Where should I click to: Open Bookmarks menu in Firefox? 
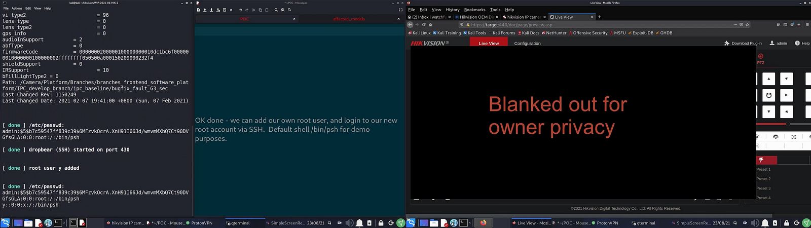tap(474, 10)
